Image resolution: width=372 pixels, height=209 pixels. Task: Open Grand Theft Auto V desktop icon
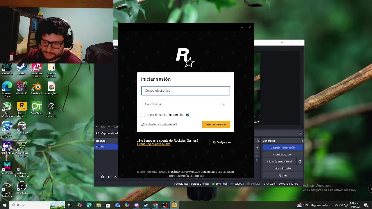tap(22, 149)
